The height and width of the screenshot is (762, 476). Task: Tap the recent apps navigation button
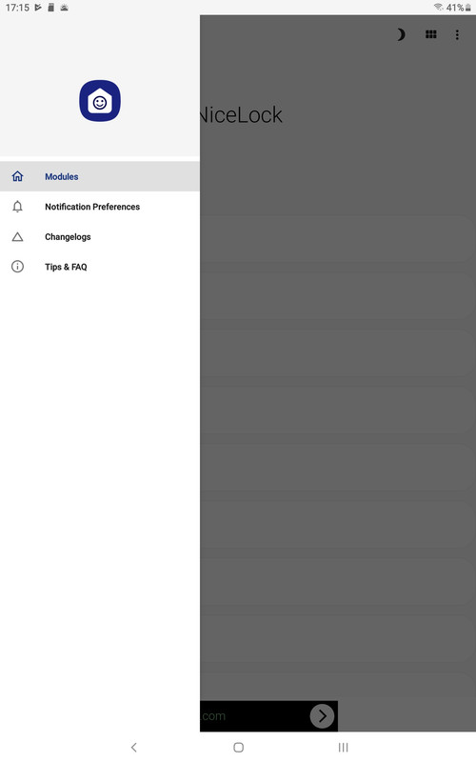(344, 747)
